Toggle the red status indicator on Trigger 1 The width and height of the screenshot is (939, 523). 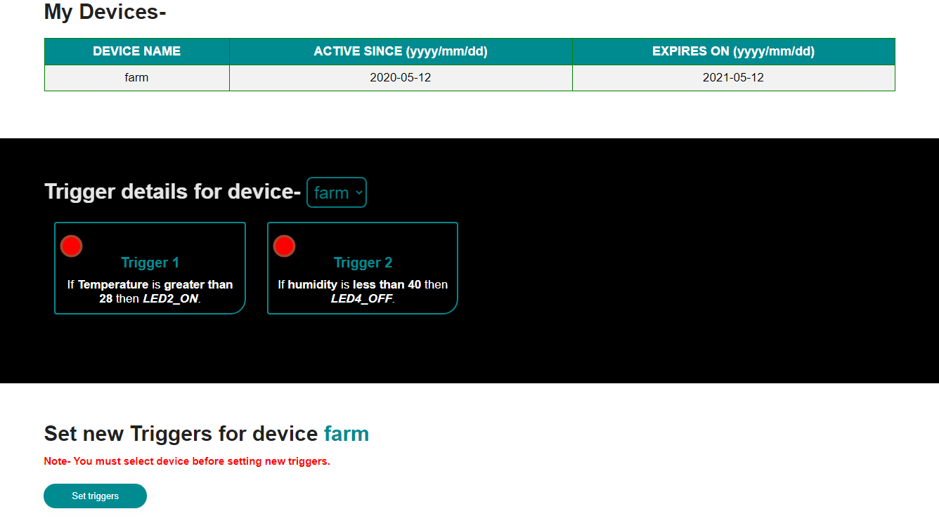pos(72,246)
